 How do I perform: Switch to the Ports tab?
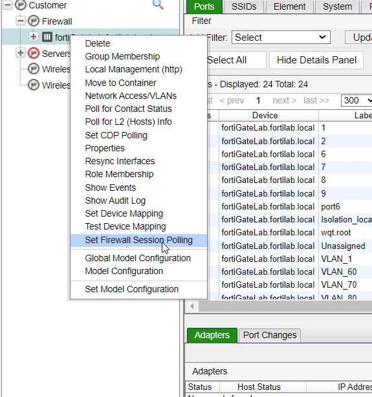click(x=204, y=6)
